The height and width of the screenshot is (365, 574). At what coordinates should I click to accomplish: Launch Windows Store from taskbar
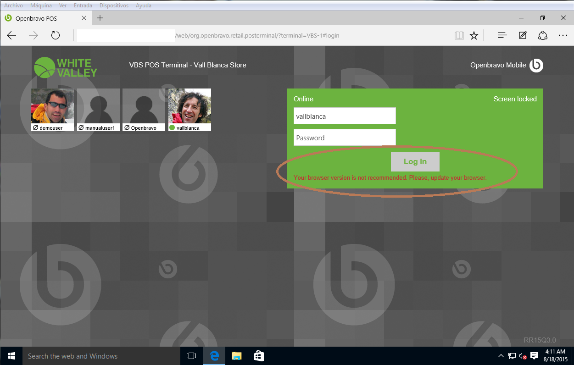coord(259,356)
